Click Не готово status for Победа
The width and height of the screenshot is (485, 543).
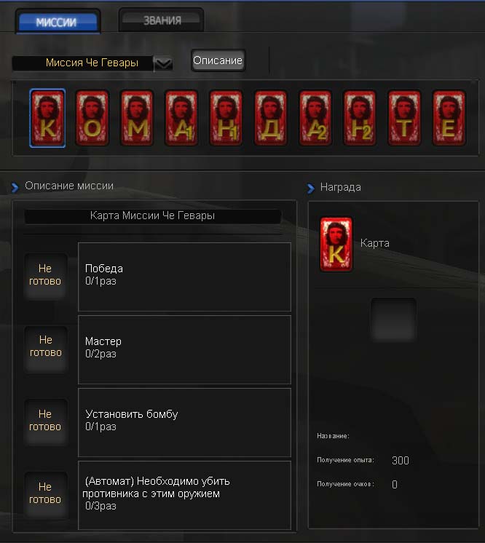click(45, 275)
